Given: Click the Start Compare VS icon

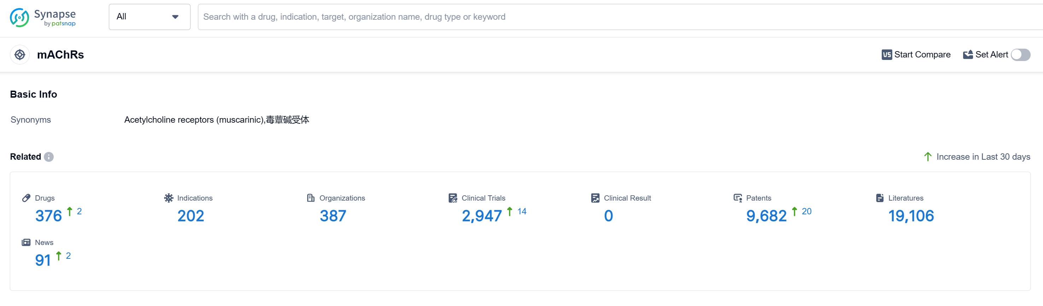Looking at the screenshot, I should tap(886, 55).
